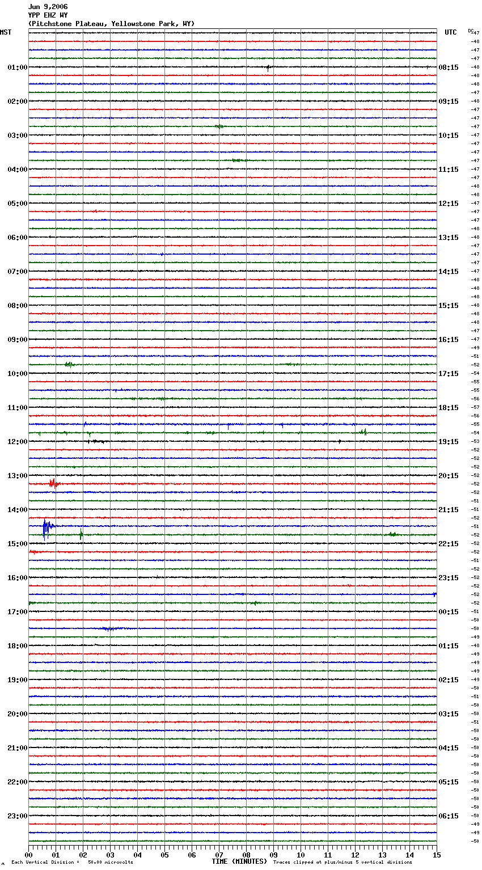Select the 08:15 UTC time label
This screenshot has width=482, height=870.
(449, 67)
